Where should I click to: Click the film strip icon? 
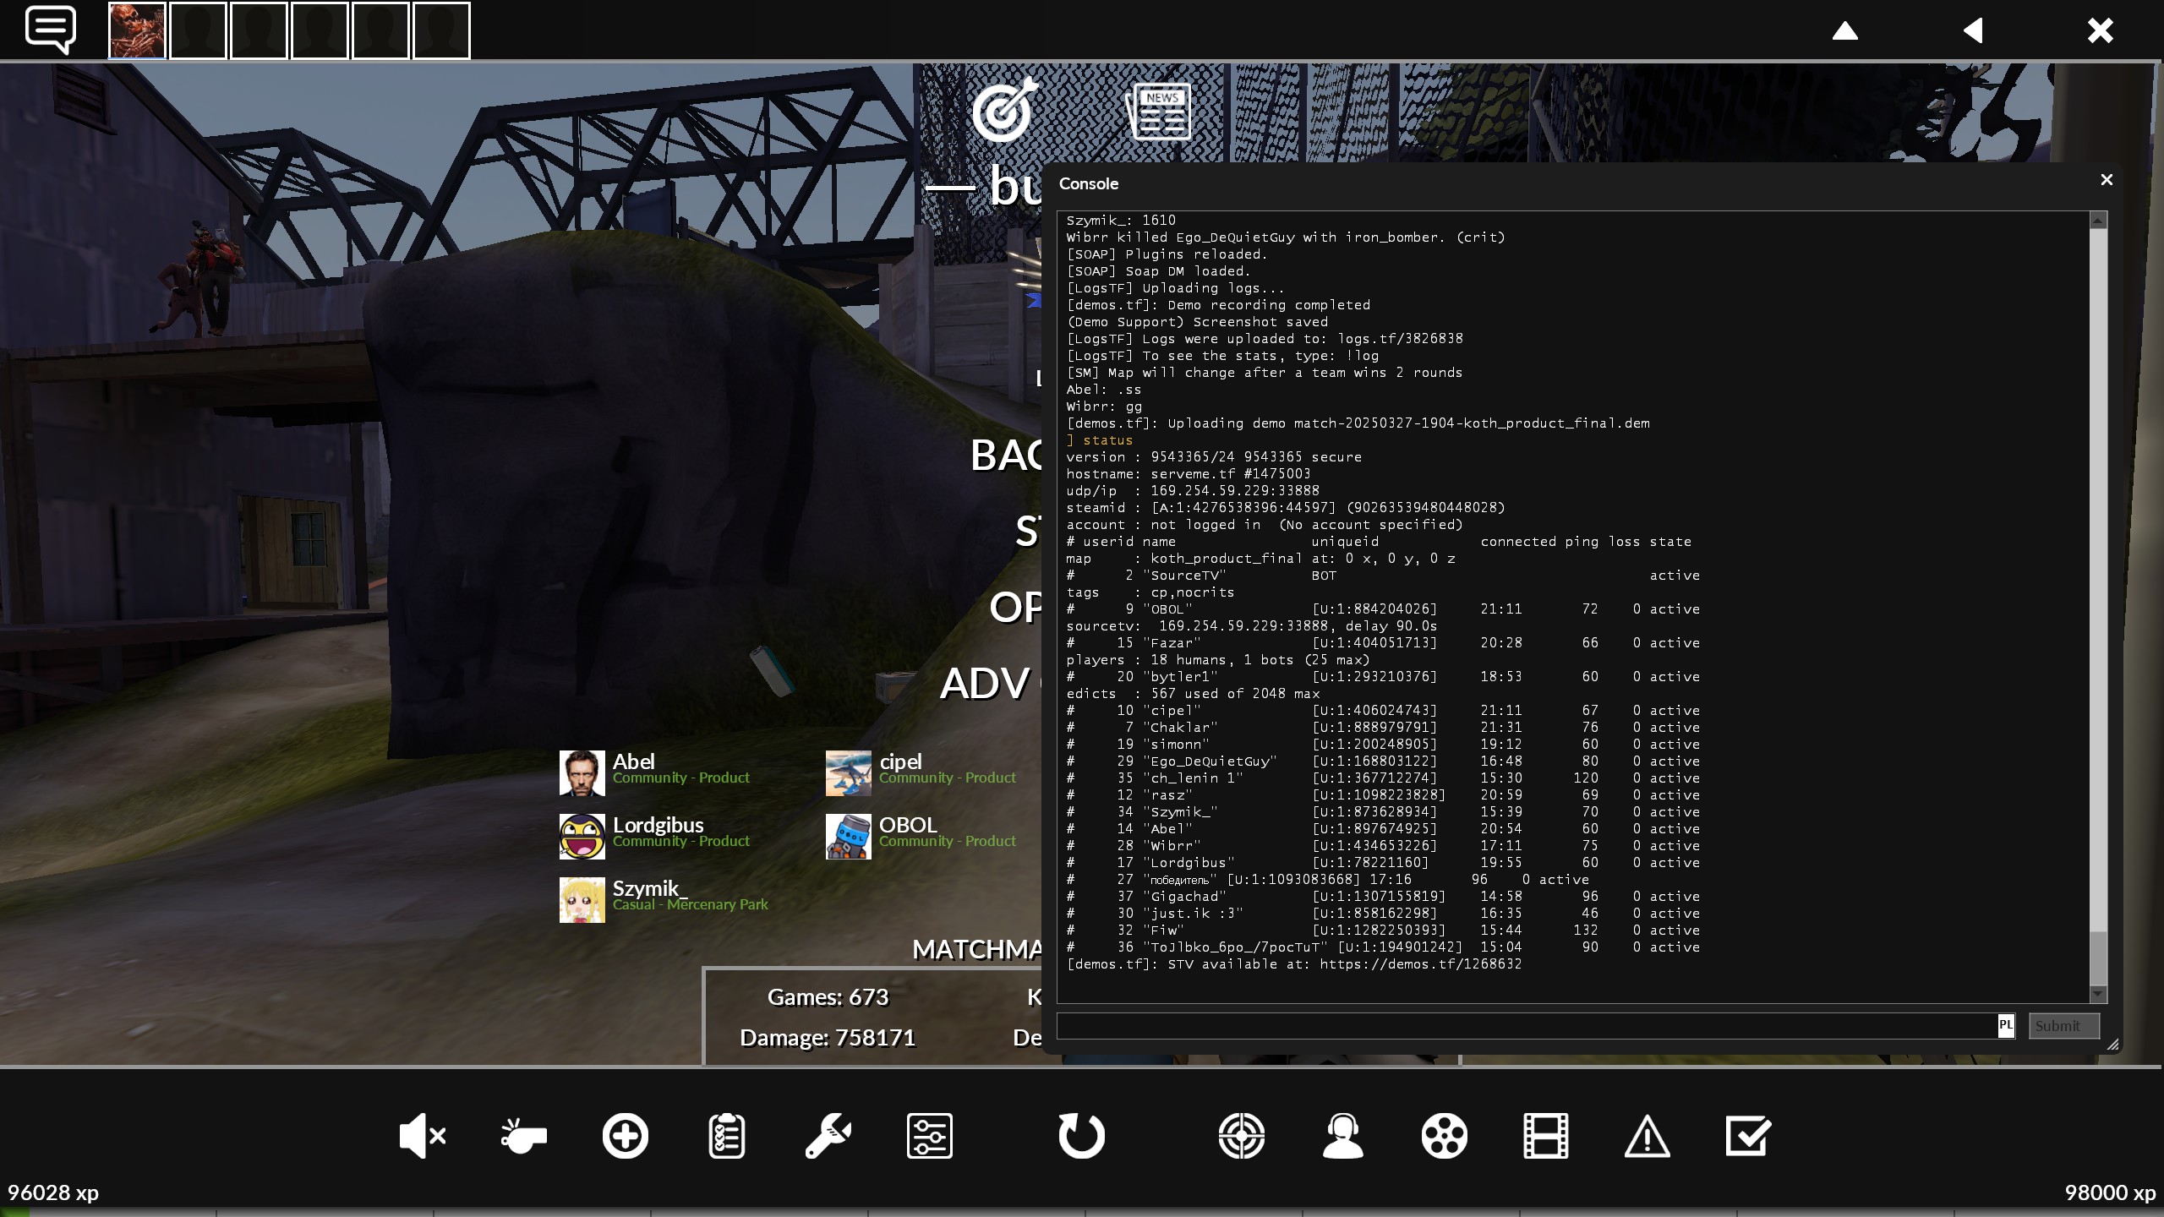click(1545, 1135)
